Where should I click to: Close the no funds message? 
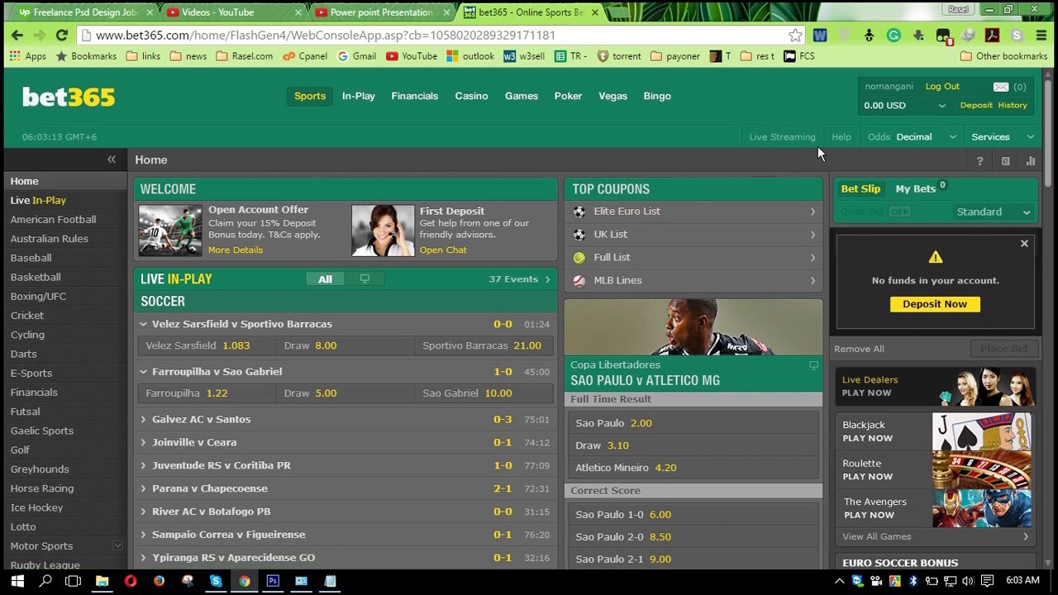(x=1024, y=244)
